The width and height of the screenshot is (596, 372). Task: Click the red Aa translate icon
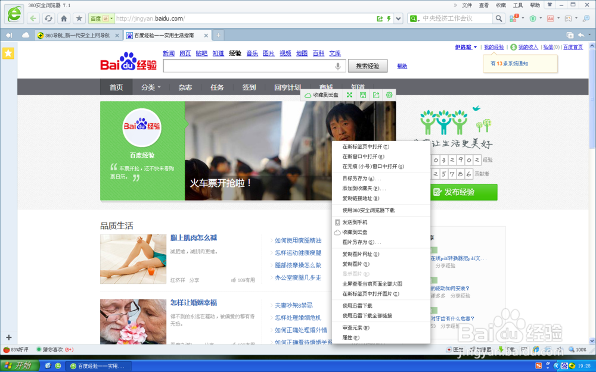[x=550, y=18]
